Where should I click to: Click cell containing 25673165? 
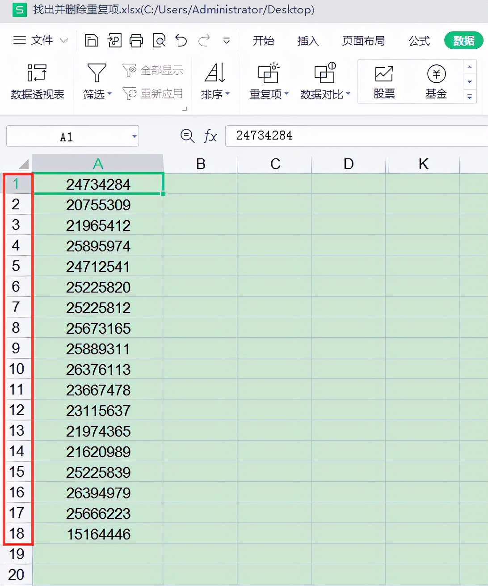pos(98,328)
